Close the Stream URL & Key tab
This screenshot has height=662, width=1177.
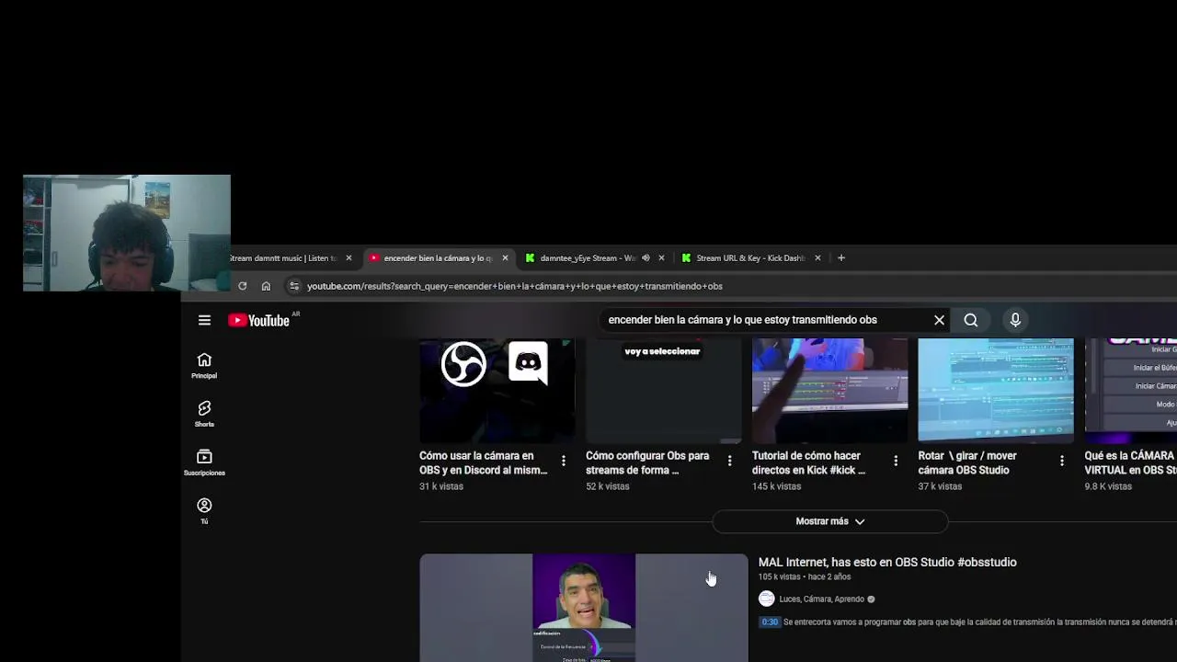coord(817,258)
